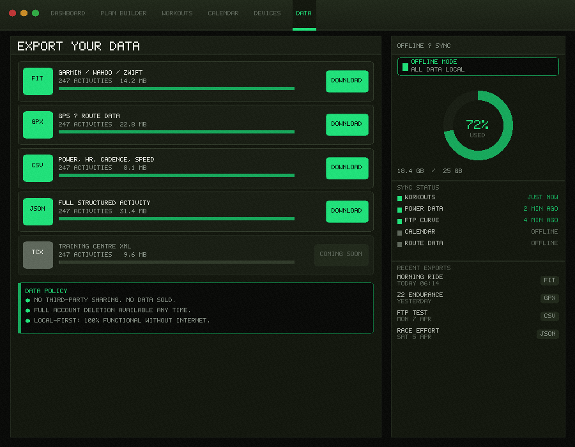Click the Route Data offline status square
The width and height of the screenshot is (575, 447).
pos(400,245)
